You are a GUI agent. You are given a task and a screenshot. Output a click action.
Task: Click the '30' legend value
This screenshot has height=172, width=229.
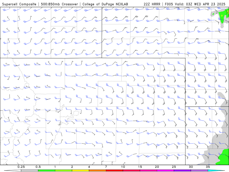click(x=191, y=167)
